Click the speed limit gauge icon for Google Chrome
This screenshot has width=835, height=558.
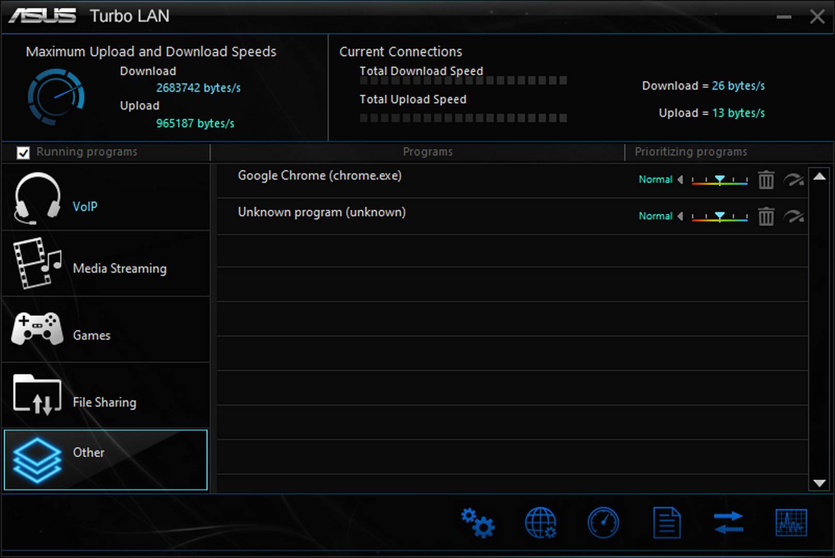point(794,180)
